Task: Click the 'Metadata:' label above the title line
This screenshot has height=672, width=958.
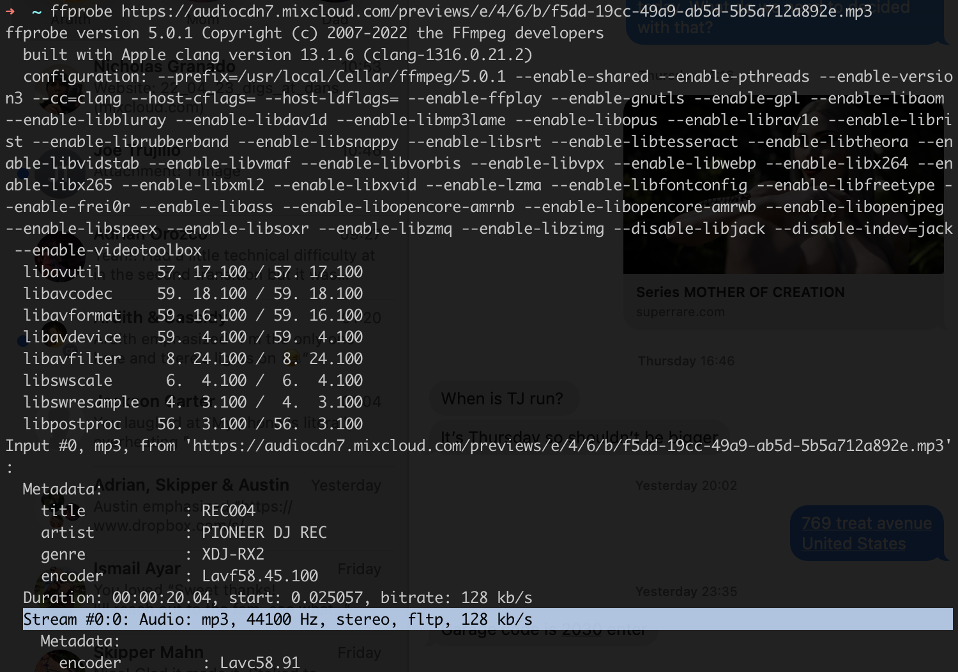Action: pos(63,489)
